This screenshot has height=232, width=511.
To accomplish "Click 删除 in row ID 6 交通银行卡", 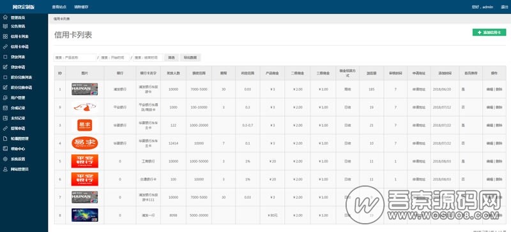I will [x=499, y=179].
